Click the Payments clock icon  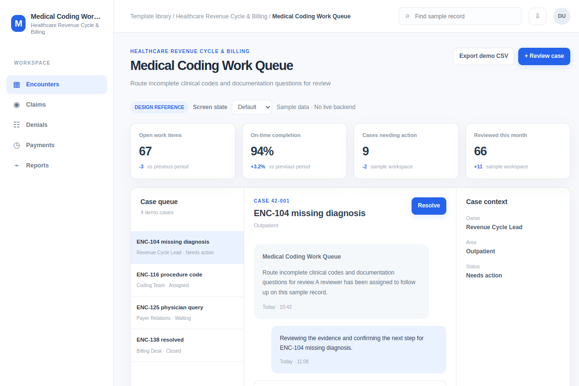(x=17, y=145)
